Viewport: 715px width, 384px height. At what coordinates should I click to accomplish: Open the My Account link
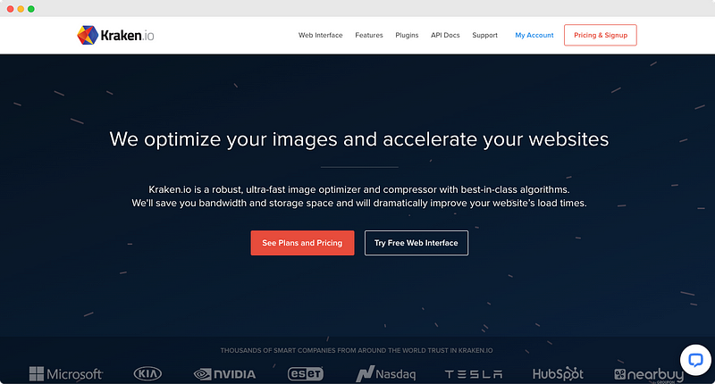pyautogui.click(x=534, y=35)
